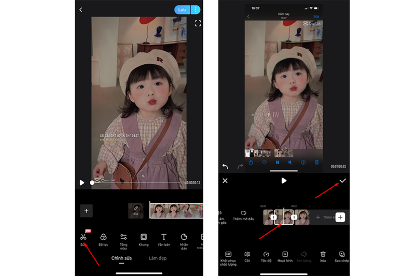Open the Tốc độ speed tool
415x276 pixels.
click(266, 257)
